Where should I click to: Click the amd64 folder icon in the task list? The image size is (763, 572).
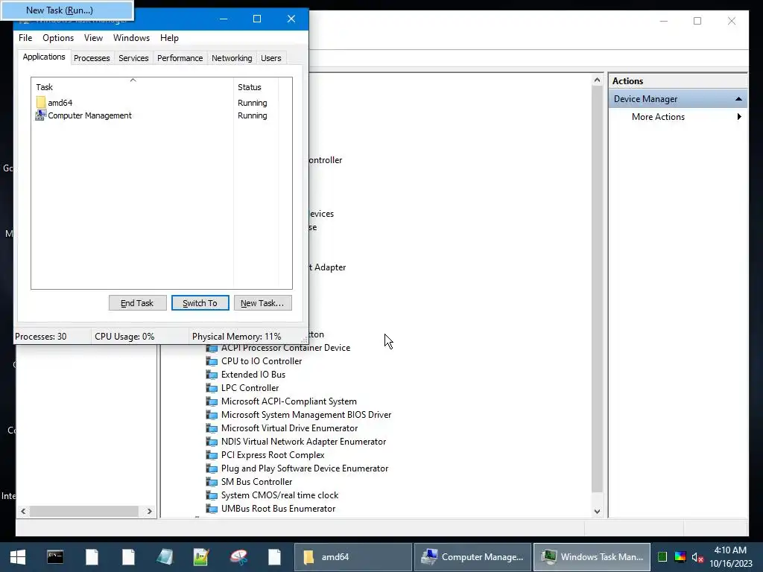point(41,102)
